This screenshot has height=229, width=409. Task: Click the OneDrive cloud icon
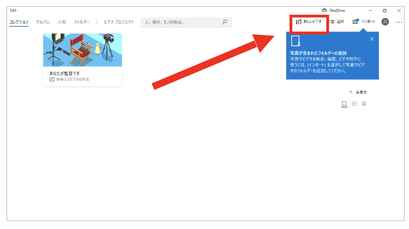pos(324,10)
